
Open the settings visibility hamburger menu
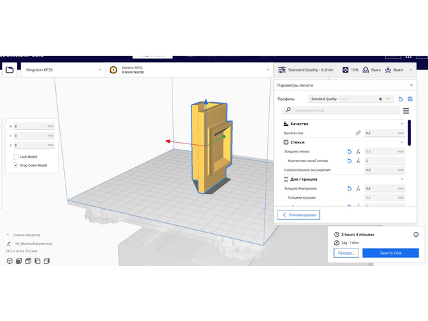coord(406,110)
